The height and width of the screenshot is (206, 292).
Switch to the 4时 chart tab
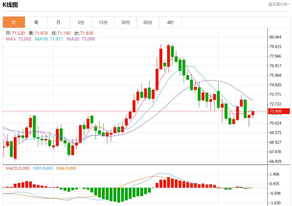[x=170, y=22]
